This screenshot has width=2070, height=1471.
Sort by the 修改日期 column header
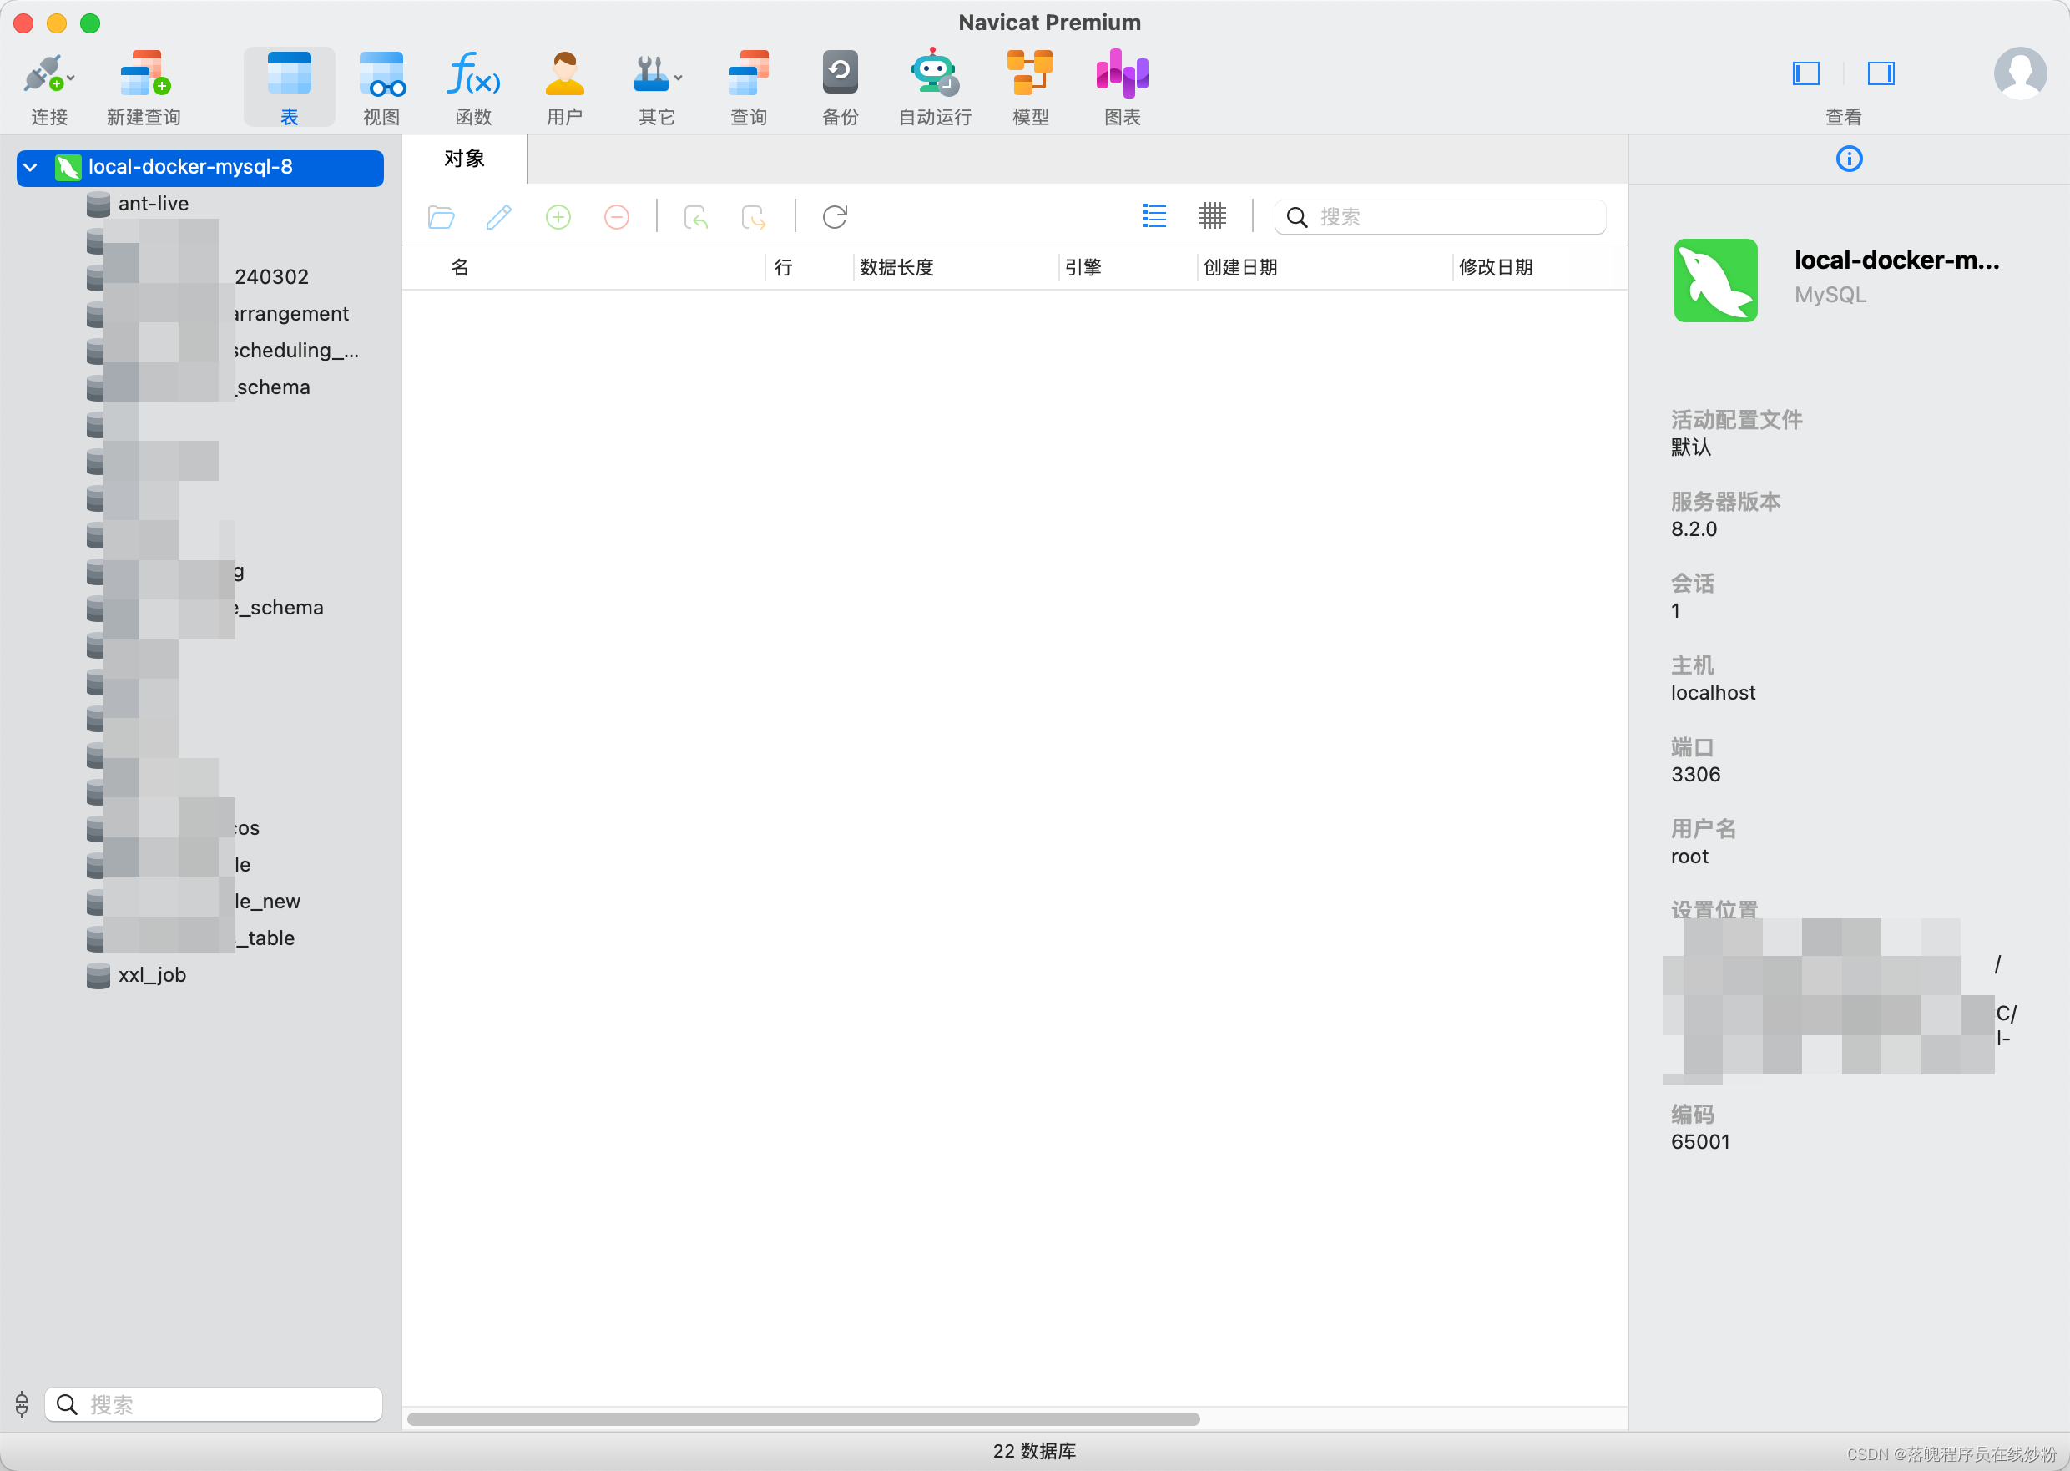coord(1539,267)
